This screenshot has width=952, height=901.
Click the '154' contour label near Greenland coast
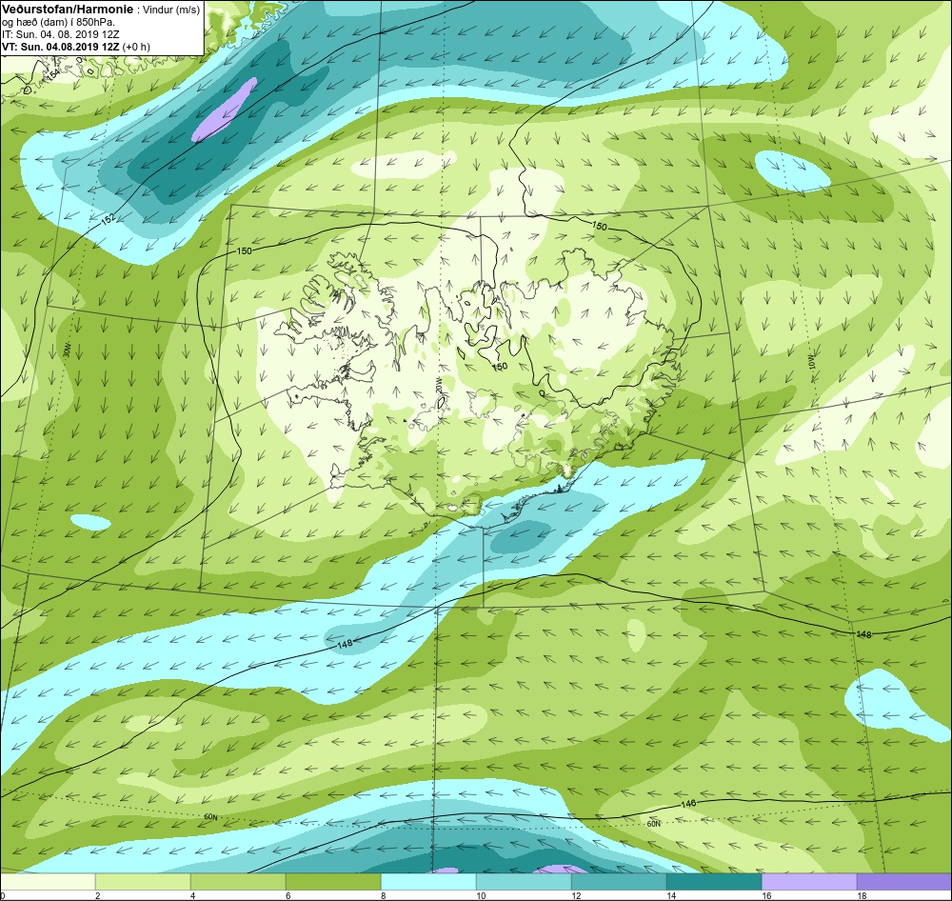click(x=53, y=74)
